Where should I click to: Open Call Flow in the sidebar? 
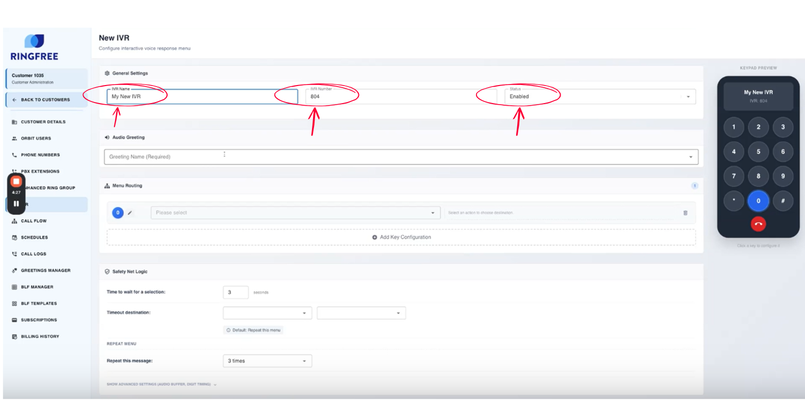coord(34,221)
